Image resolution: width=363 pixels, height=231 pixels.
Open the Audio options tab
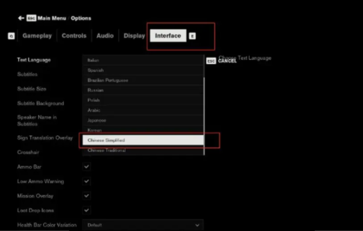[105, 36]
